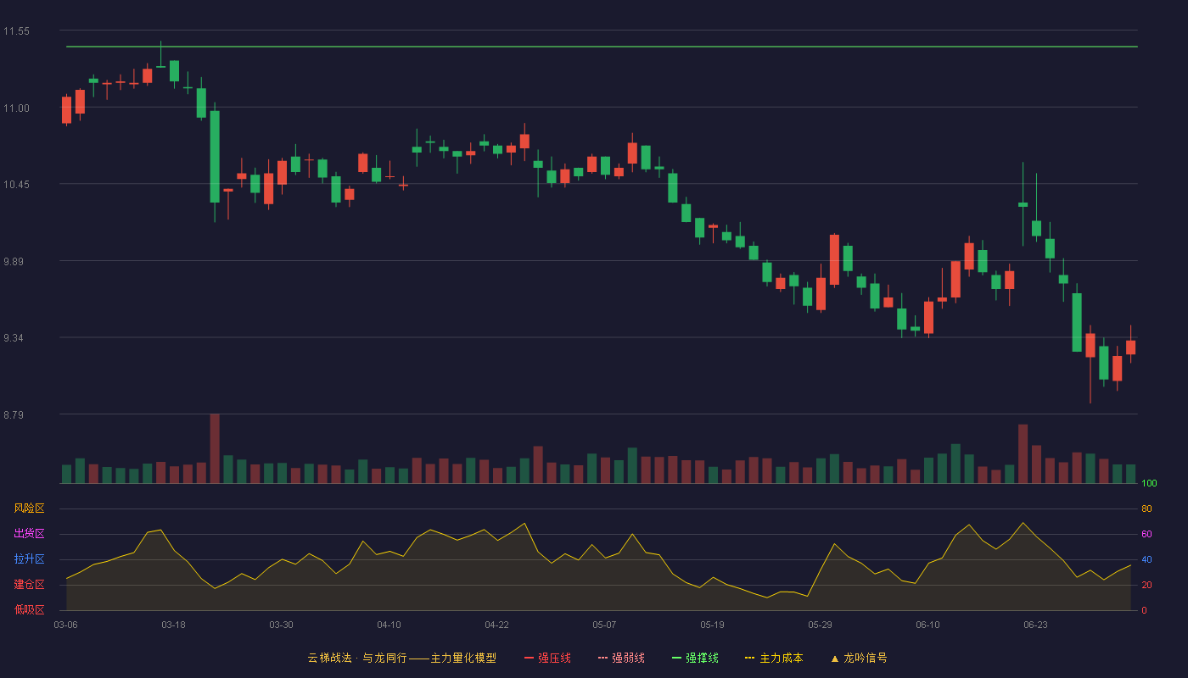Click the 出货区 zone label
The image size is (1188, 678).
(29, 534)
